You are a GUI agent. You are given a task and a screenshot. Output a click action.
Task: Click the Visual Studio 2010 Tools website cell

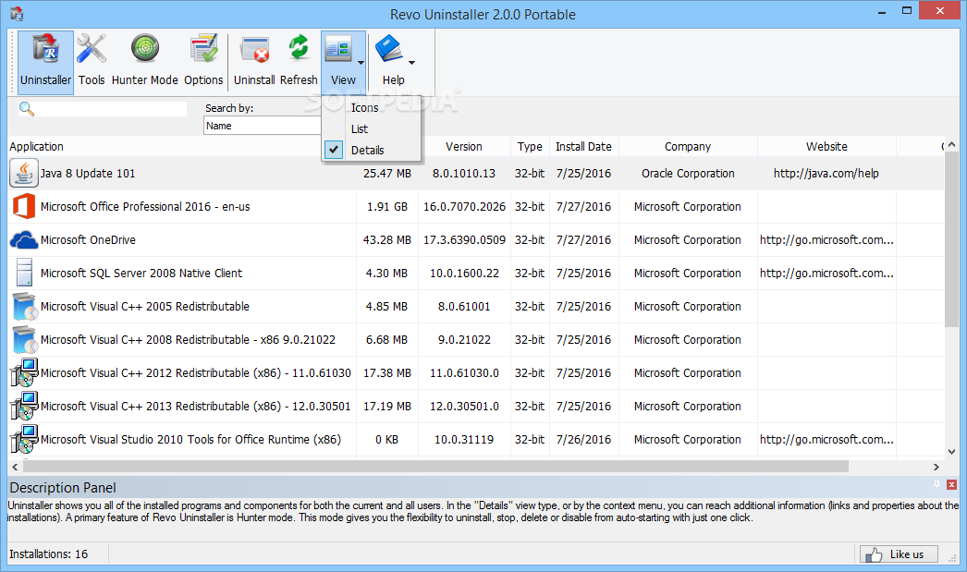coord(826,440)
